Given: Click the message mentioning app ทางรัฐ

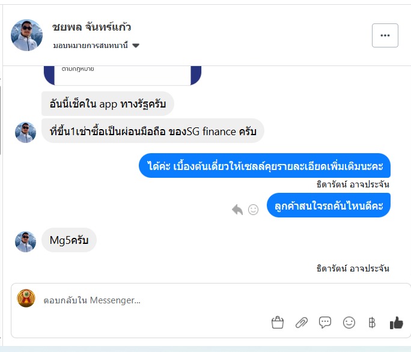Looking at the screenshot, I should 108,103.
